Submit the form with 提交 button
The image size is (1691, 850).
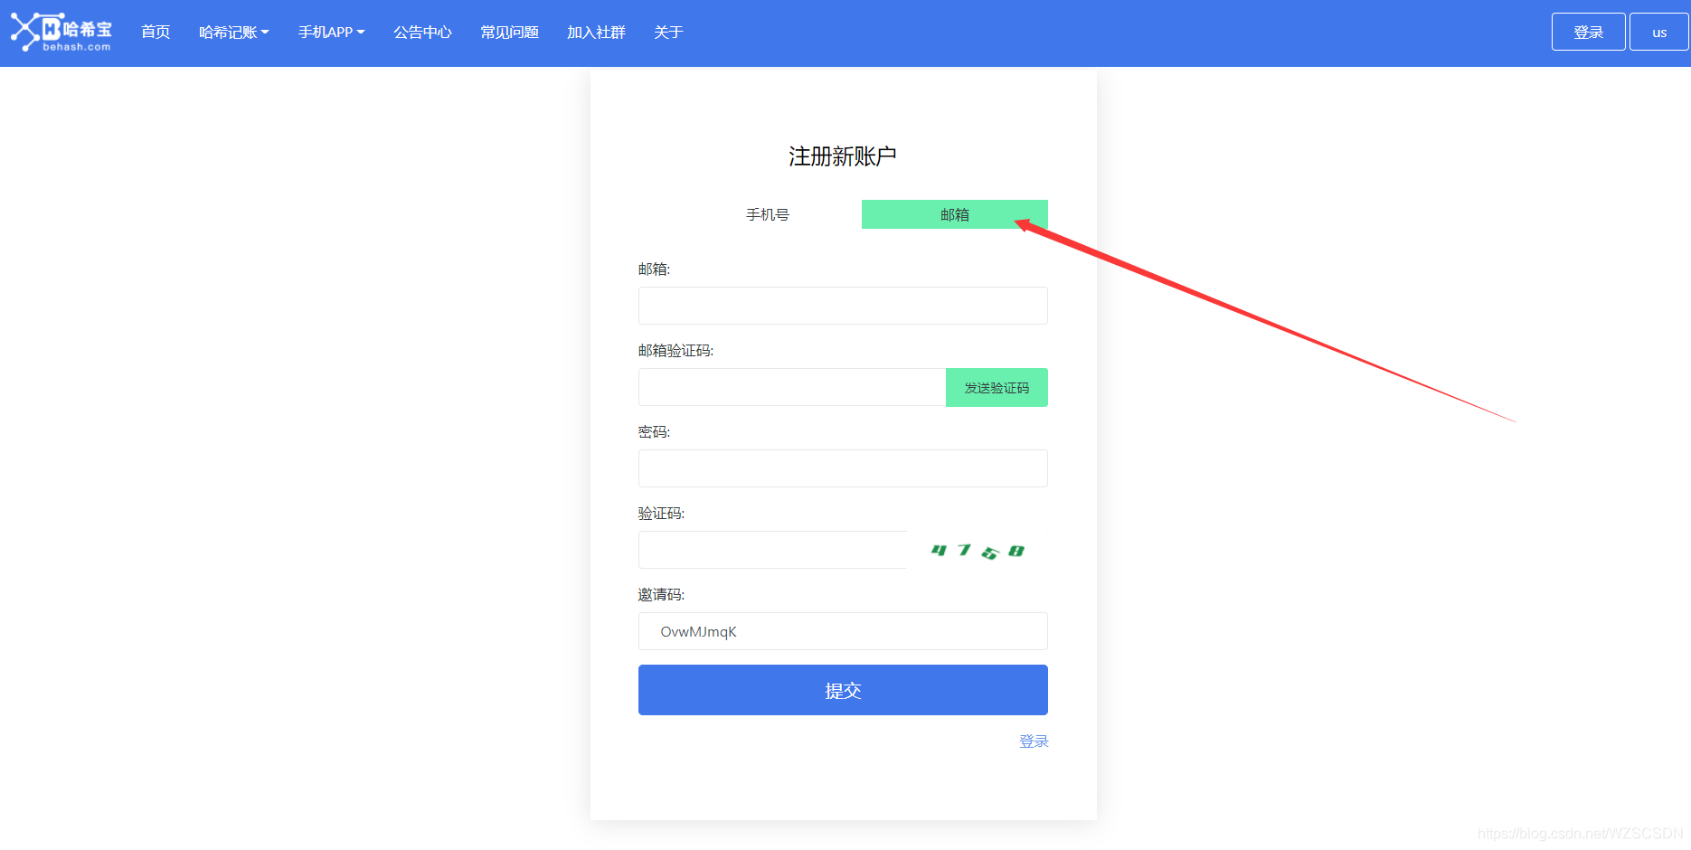[x=843, y=690]
